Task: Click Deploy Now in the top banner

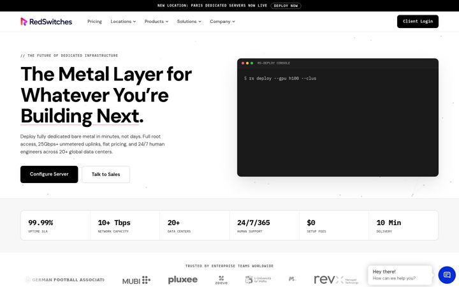Action: tap(286, 6)
